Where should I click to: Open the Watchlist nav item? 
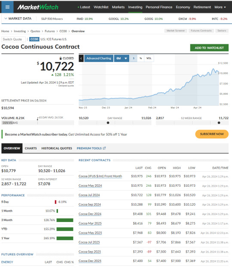(x=101, y=7)
